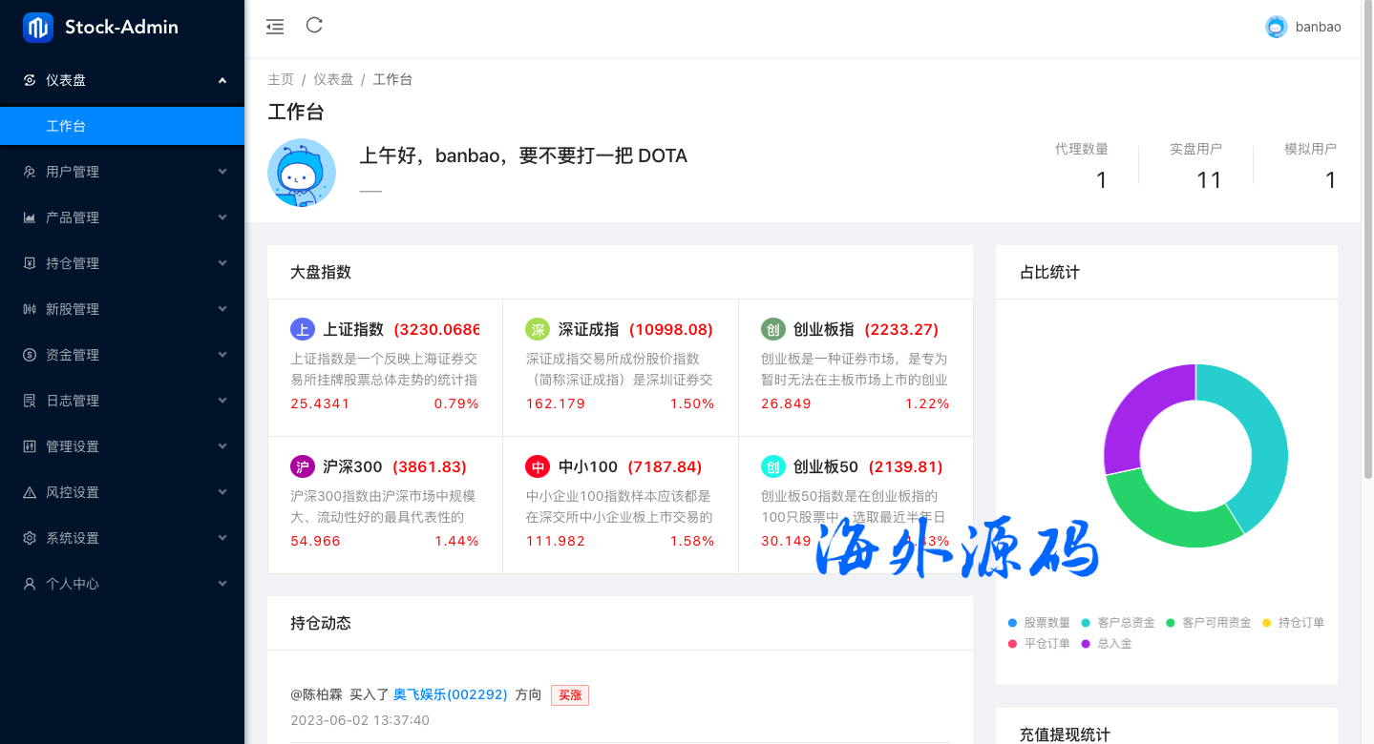The height and width of the screenshot is (744, 1374).
Task: Go to 主页 via breadcrumb
Action: [281, 79]
